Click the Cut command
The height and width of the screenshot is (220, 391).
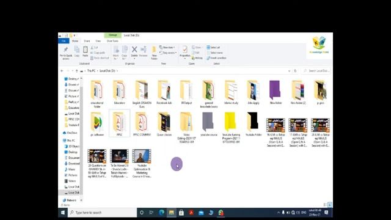pos(95,48)
